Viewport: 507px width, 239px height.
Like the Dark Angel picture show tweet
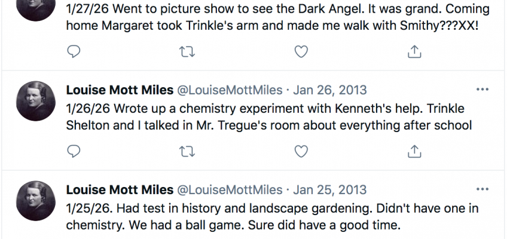click(x=301, y=52)
